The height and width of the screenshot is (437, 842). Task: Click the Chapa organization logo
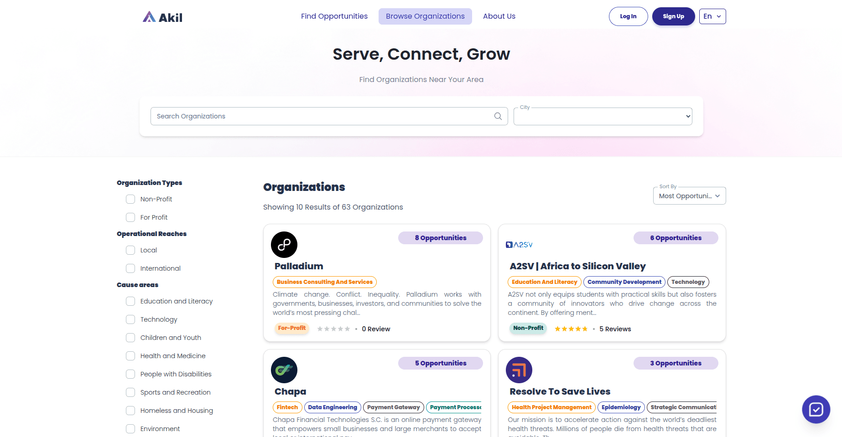(284, 370)
